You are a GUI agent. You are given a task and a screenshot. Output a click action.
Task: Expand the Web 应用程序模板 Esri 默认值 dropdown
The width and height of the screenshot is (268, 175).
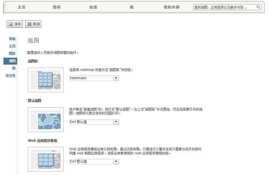point(116,162)
